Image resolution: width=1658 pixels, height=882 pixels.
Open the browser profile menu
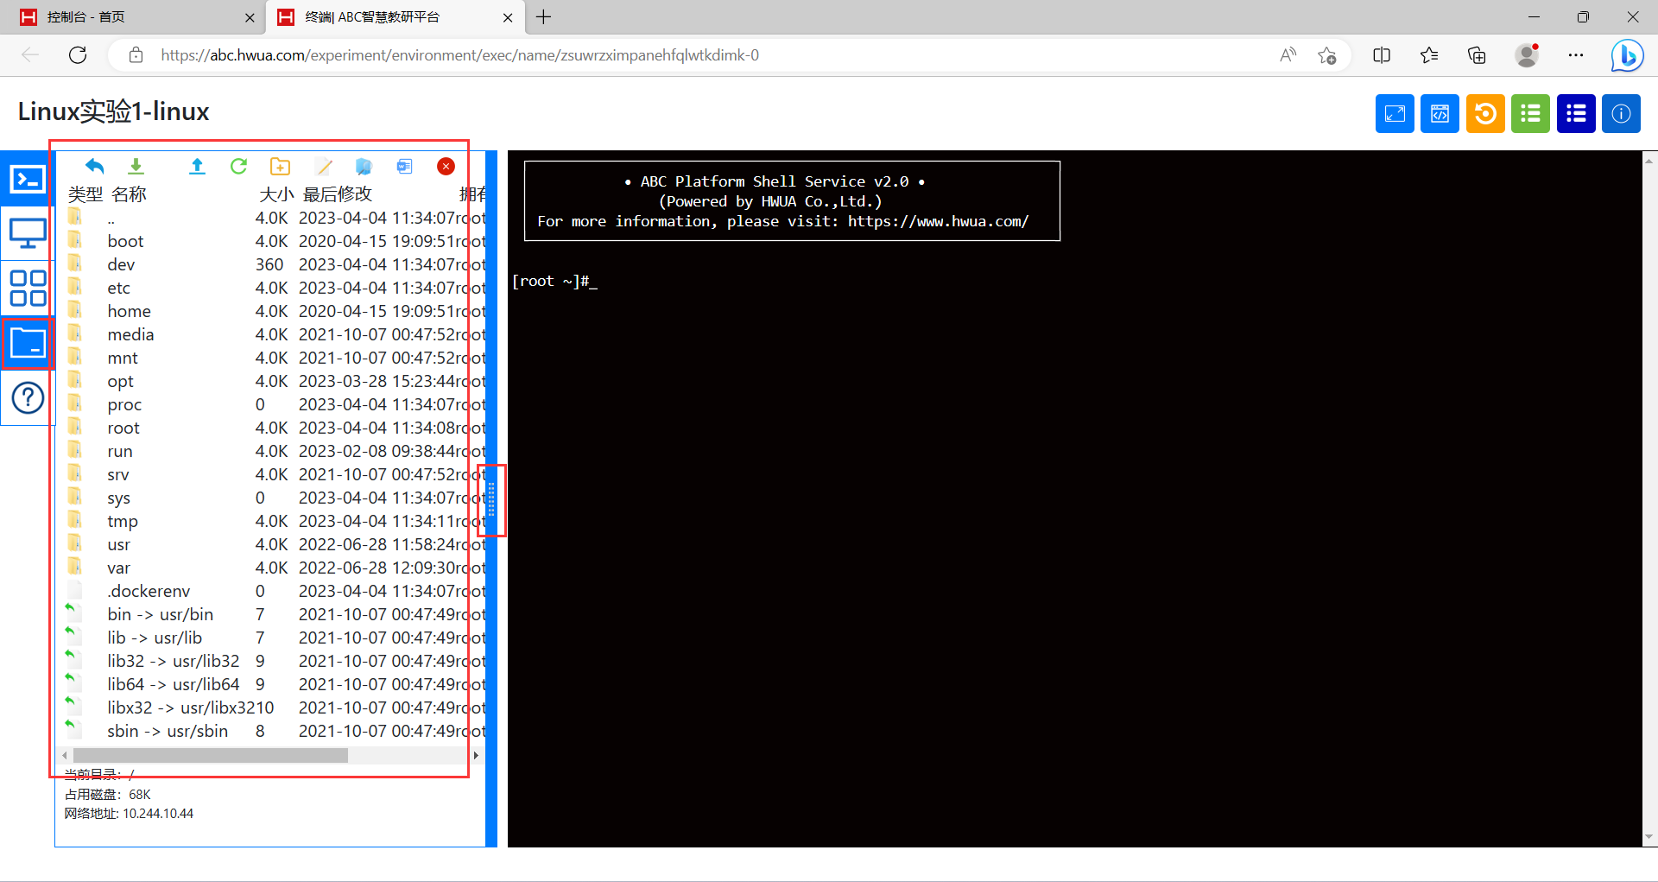click(1527, 55)
